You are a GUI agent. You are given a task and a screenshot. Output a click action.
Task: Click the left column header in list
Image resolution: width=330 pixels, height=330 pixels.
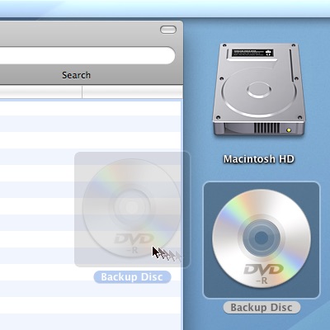[x=40, y=92]
